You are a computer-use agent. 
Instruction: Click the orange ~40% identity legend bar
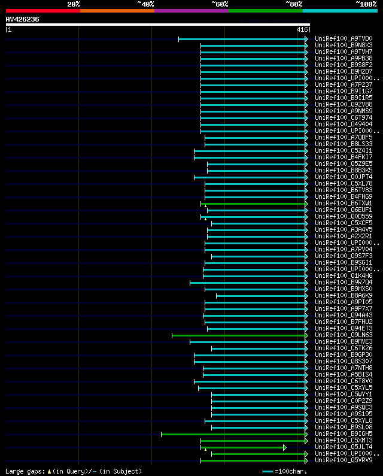click(x=117, y=11)
